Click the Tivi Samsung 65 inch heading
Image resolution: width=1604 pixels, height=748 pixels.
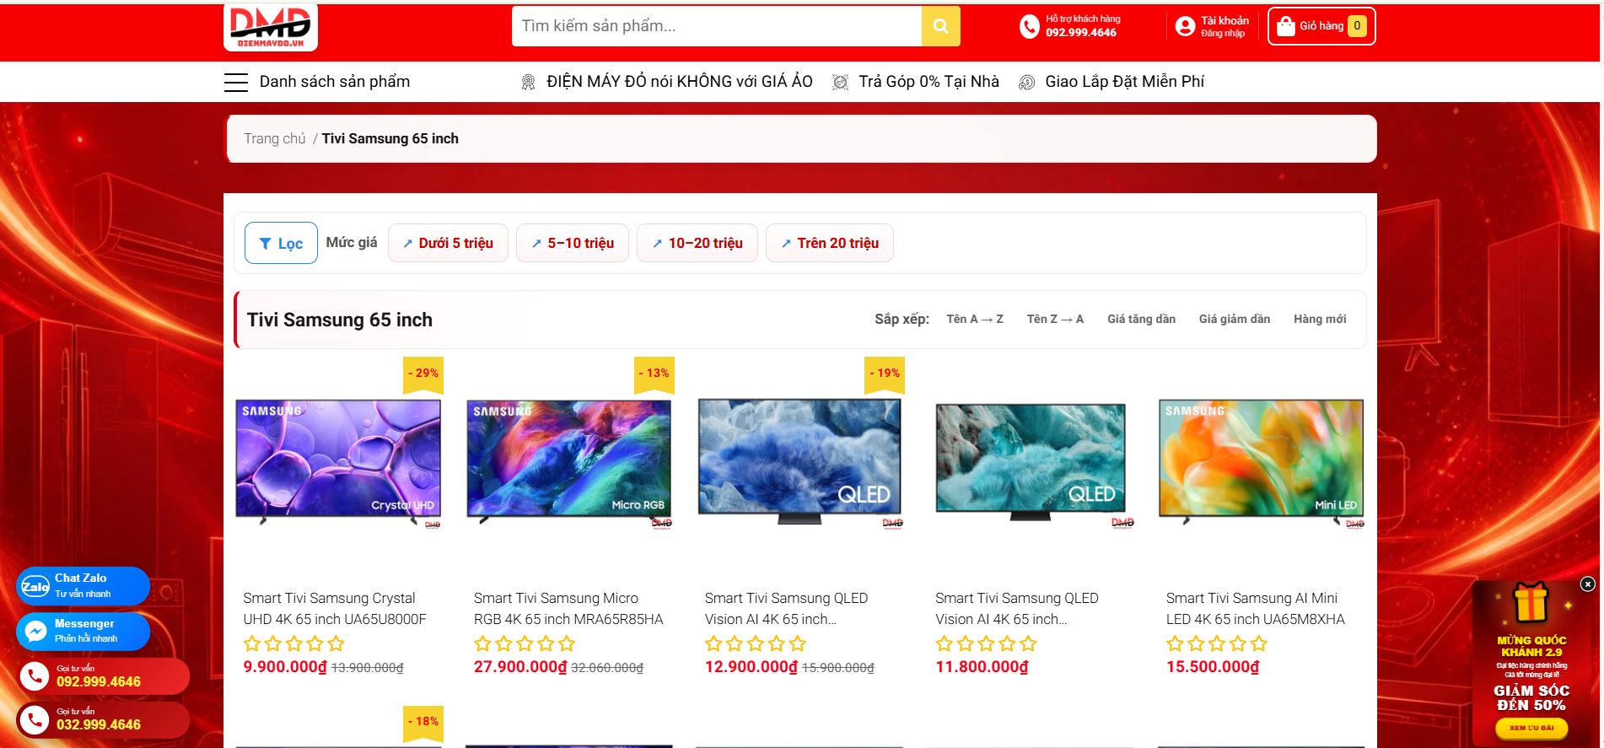pyautogui.click(x=340, y=320)
